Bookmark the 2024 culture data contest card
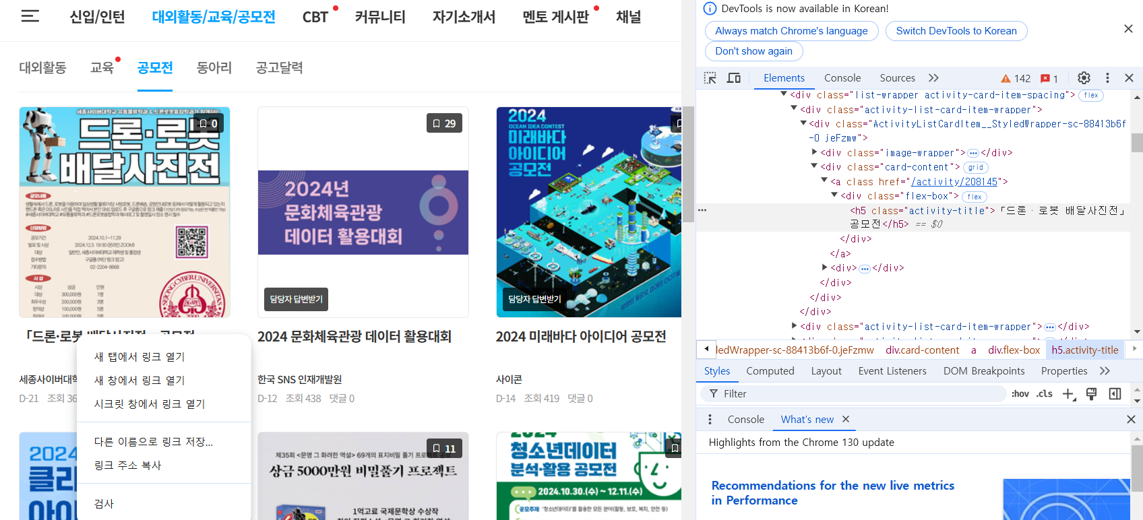 444,123
